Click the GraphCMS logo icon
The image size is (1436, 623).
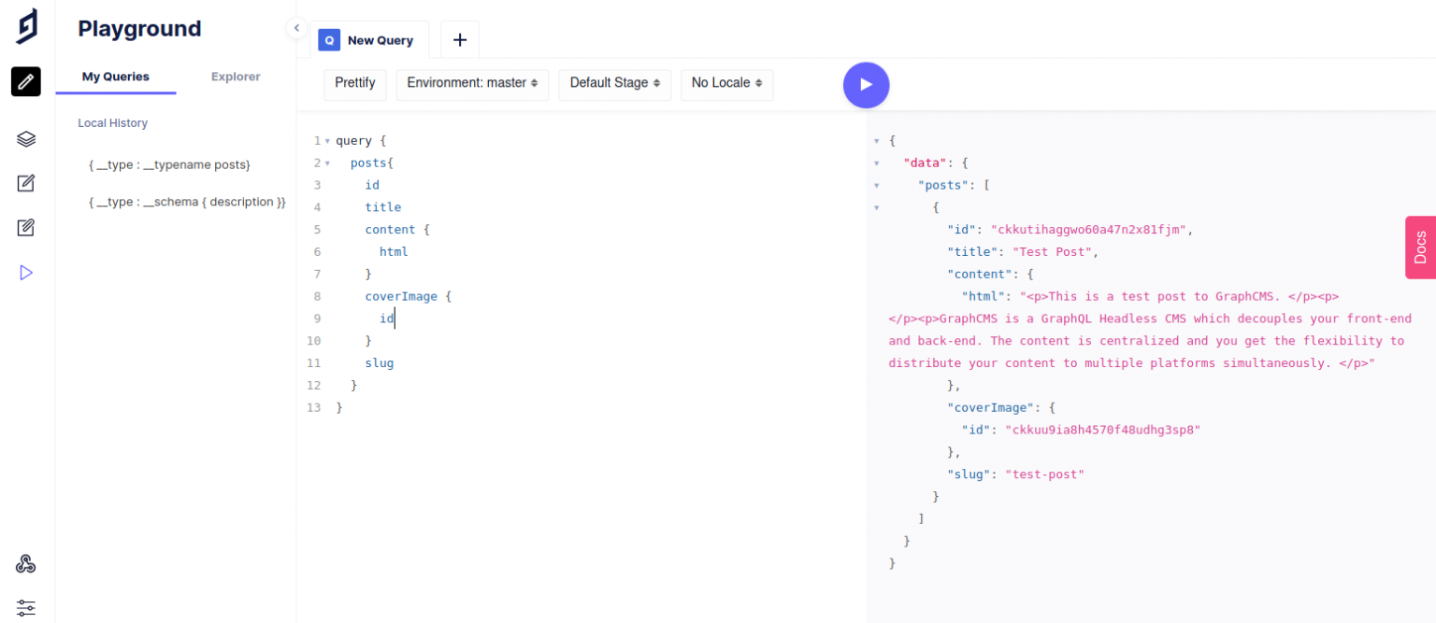click(25, 26)
